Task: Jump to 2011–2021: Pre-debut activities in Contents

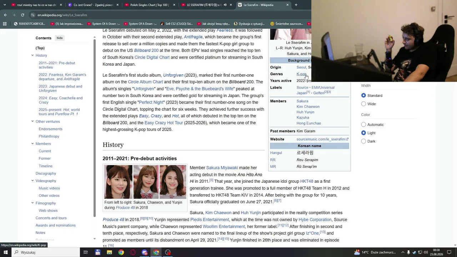Action: pyautogui.click(x=57, y=65)
